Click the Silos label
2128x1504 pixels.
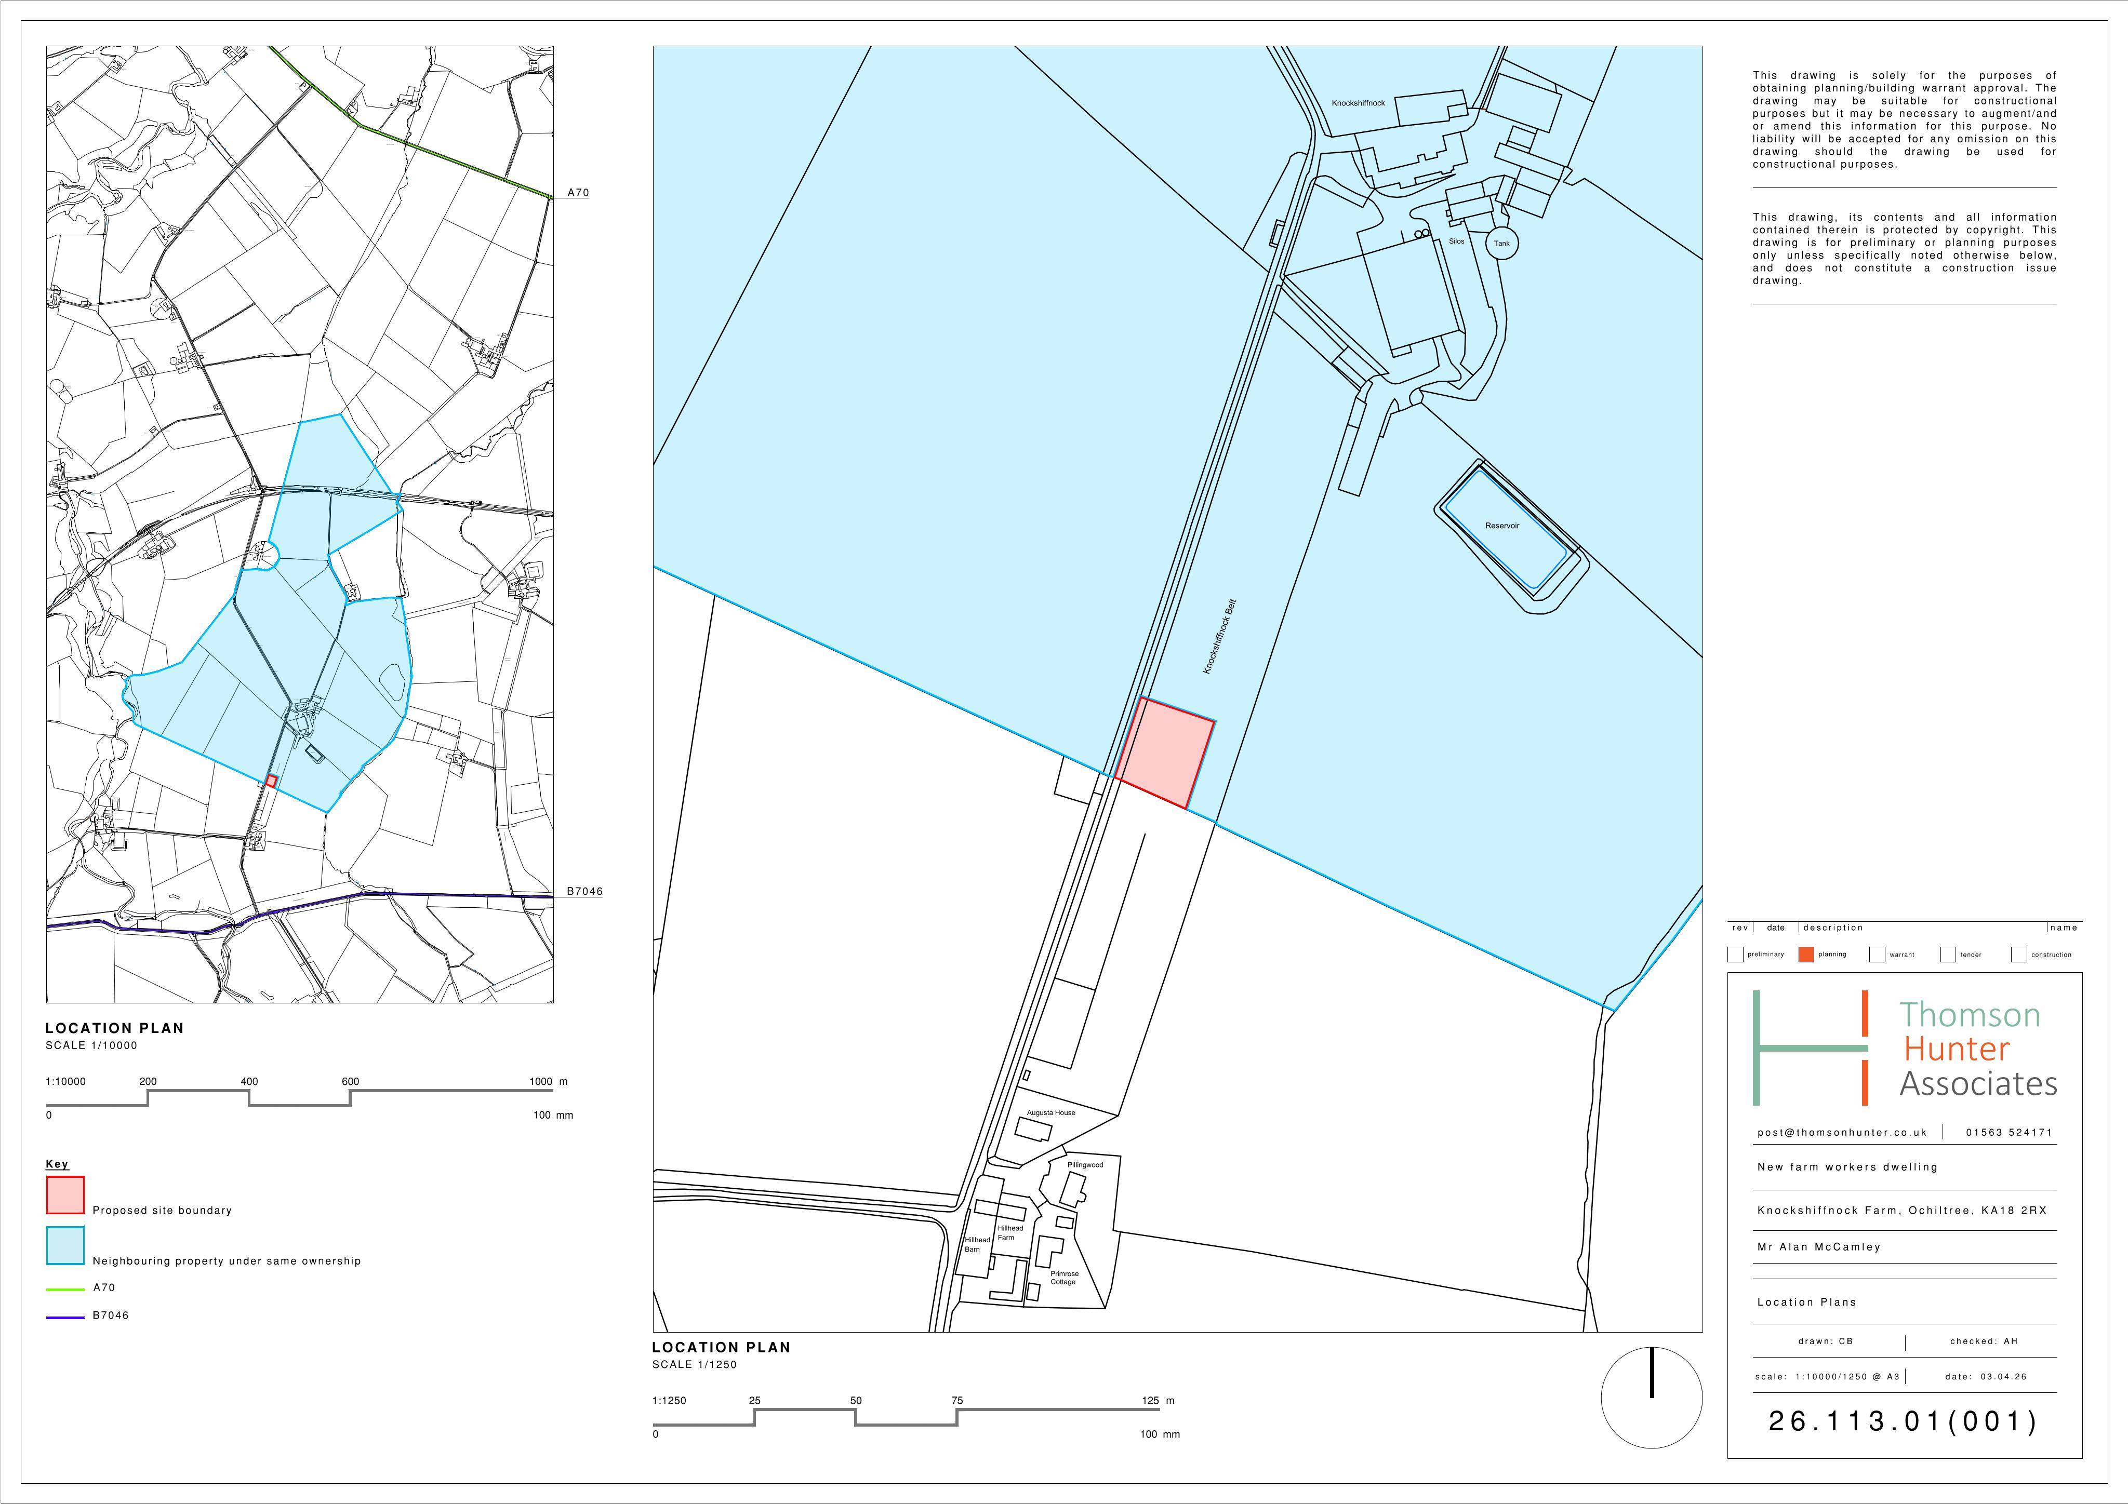[1457, 241]
